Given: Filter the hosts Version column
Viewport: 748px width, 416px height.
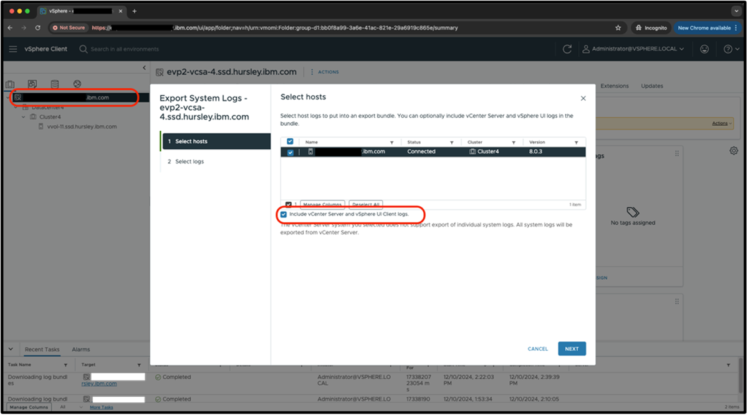Looking at the screenshot, I should (576, 143).
